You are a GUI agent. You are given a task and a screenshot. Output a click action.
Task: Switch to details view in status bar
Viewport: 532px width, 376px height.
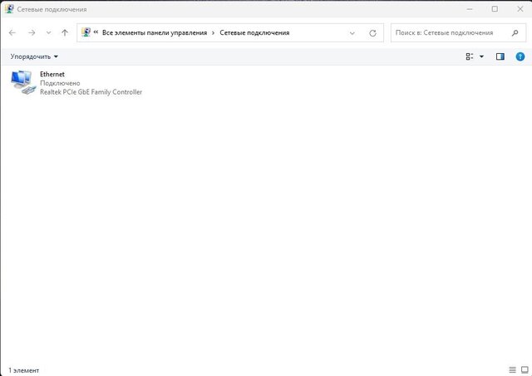(512, 369)
